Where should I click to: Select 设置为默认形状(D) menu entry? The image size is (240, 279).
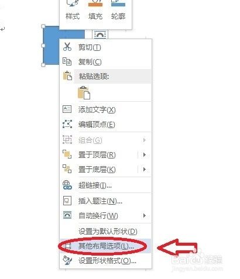[105, 232]
